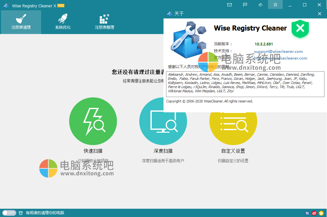Click the alarm clock schedule icon

[x=21, y=213]
